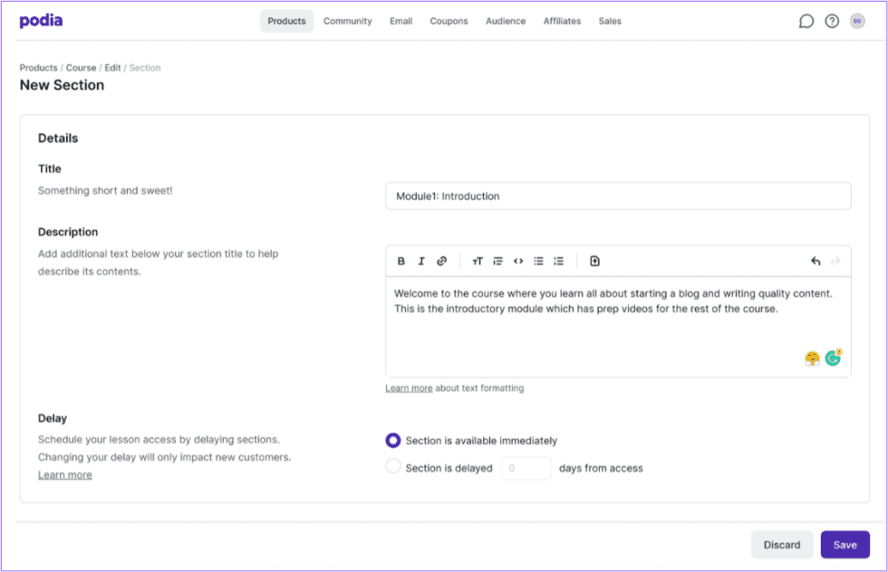Create a bulleted list in the description
Image resolution: width=888 pixels, height=572 pixels.
[538, 261]
